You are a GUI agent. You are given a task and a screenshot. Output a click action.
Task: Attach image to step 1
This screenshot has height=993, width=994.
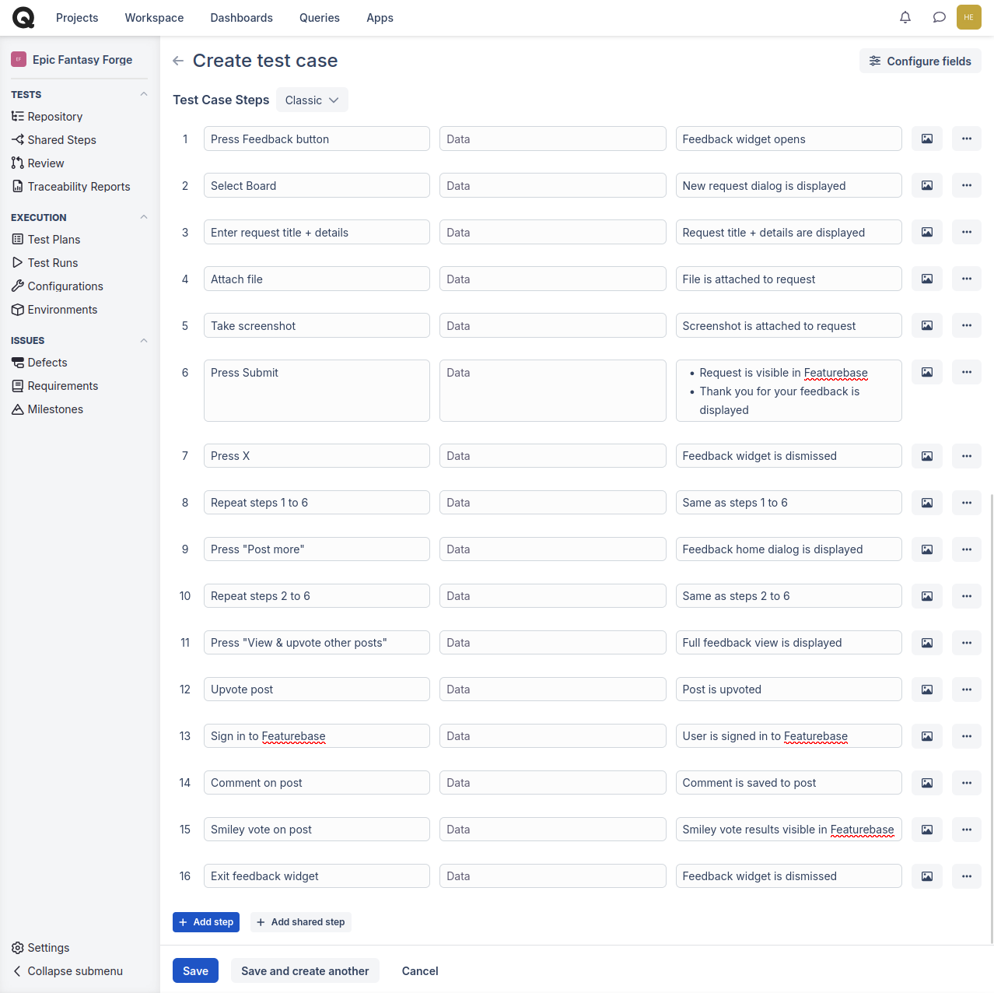tap(927, 139)
